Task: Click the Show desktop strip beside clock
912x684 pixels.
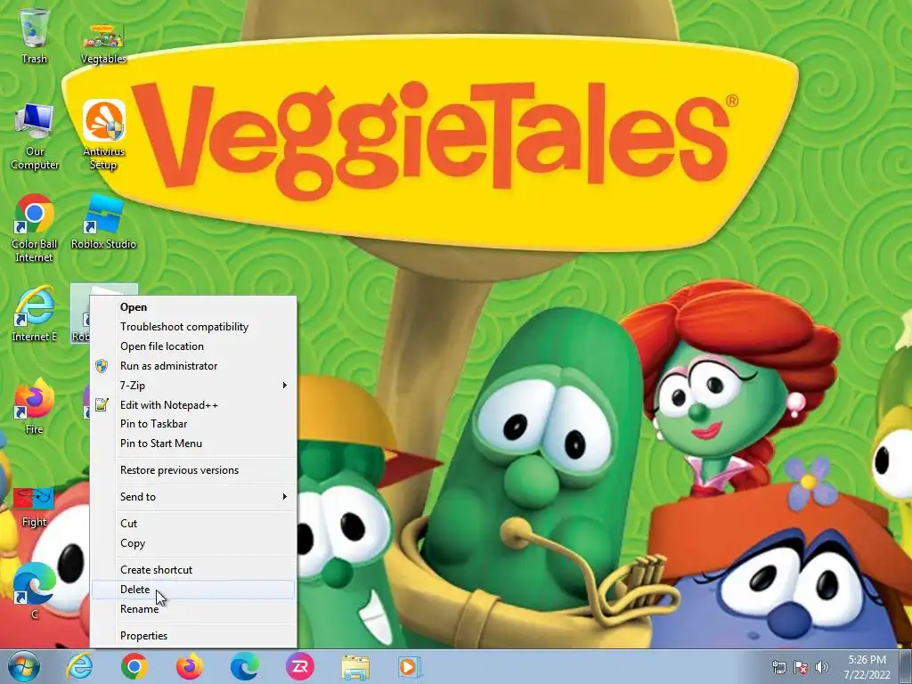Action: (906, 666)
